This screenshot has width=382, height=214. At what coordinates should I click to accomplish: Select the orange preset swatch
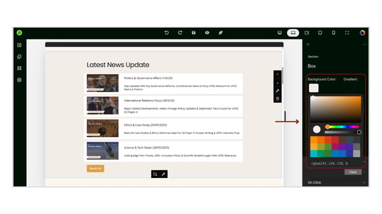point(314,140)
